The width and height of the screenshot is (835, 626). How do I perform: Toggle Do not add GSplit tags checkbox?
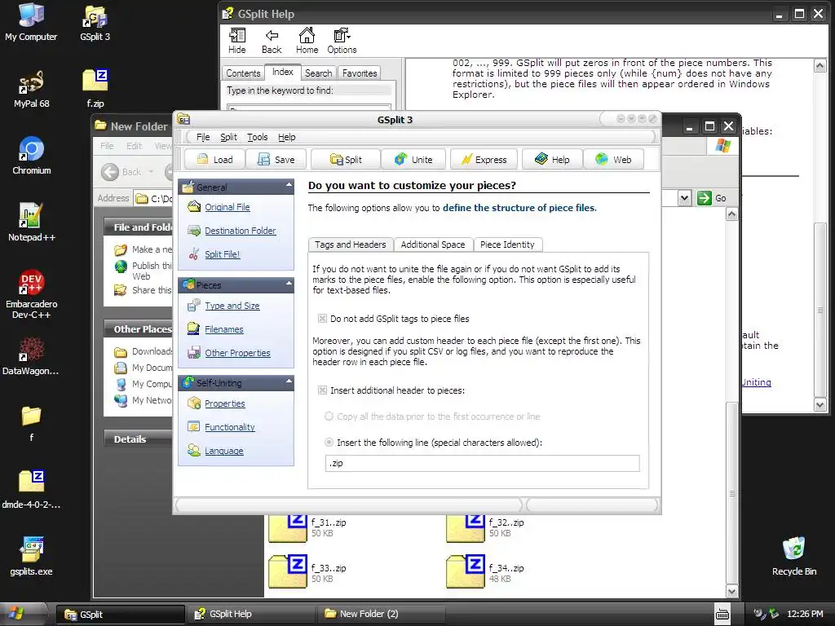[322, 319]
